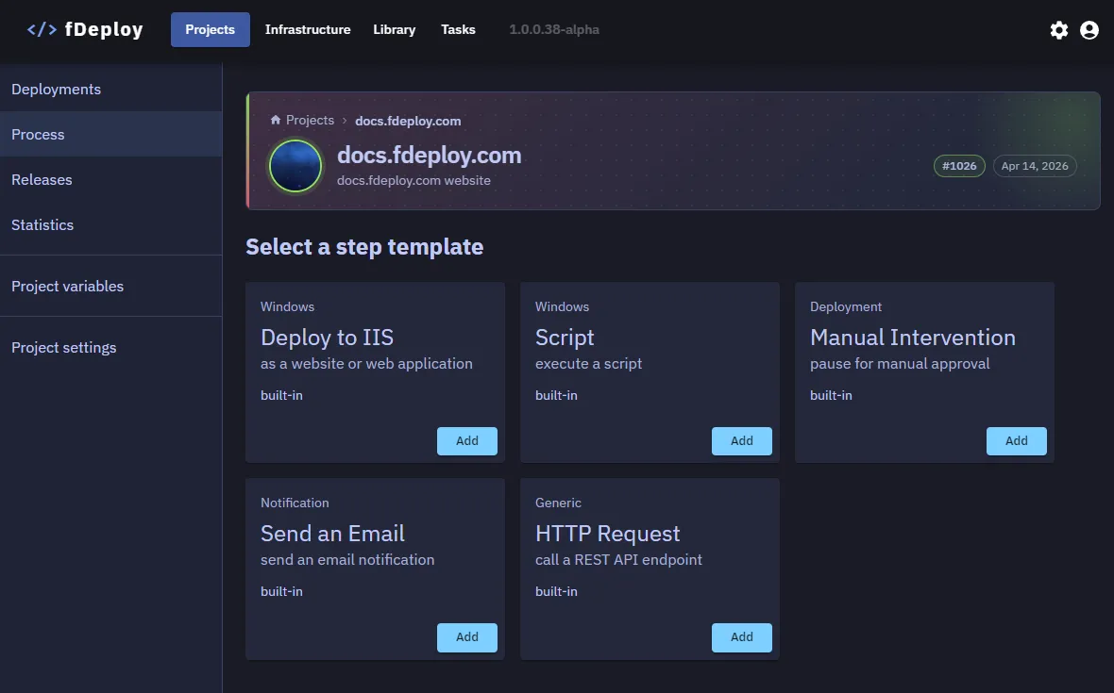Click the Manual Intervention card title

tap(912, 338)
